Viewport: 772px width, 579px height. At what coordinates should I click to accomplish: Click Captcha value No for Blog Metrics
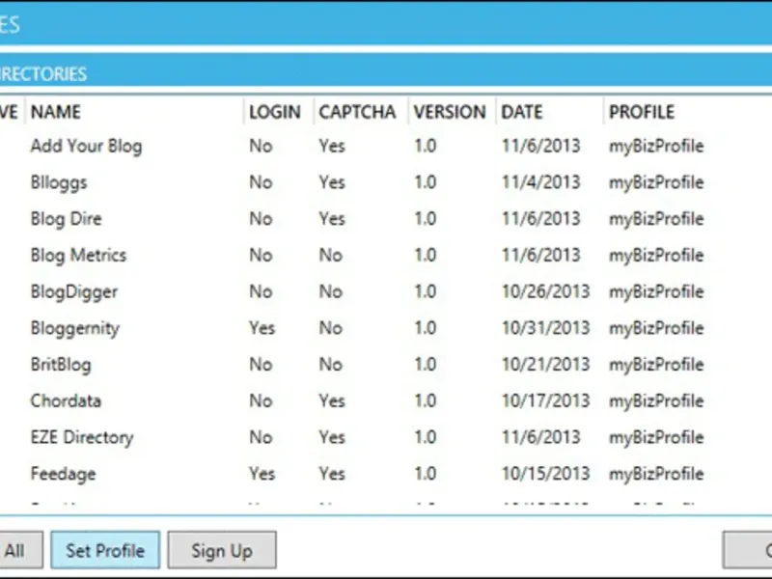point(330,255)
